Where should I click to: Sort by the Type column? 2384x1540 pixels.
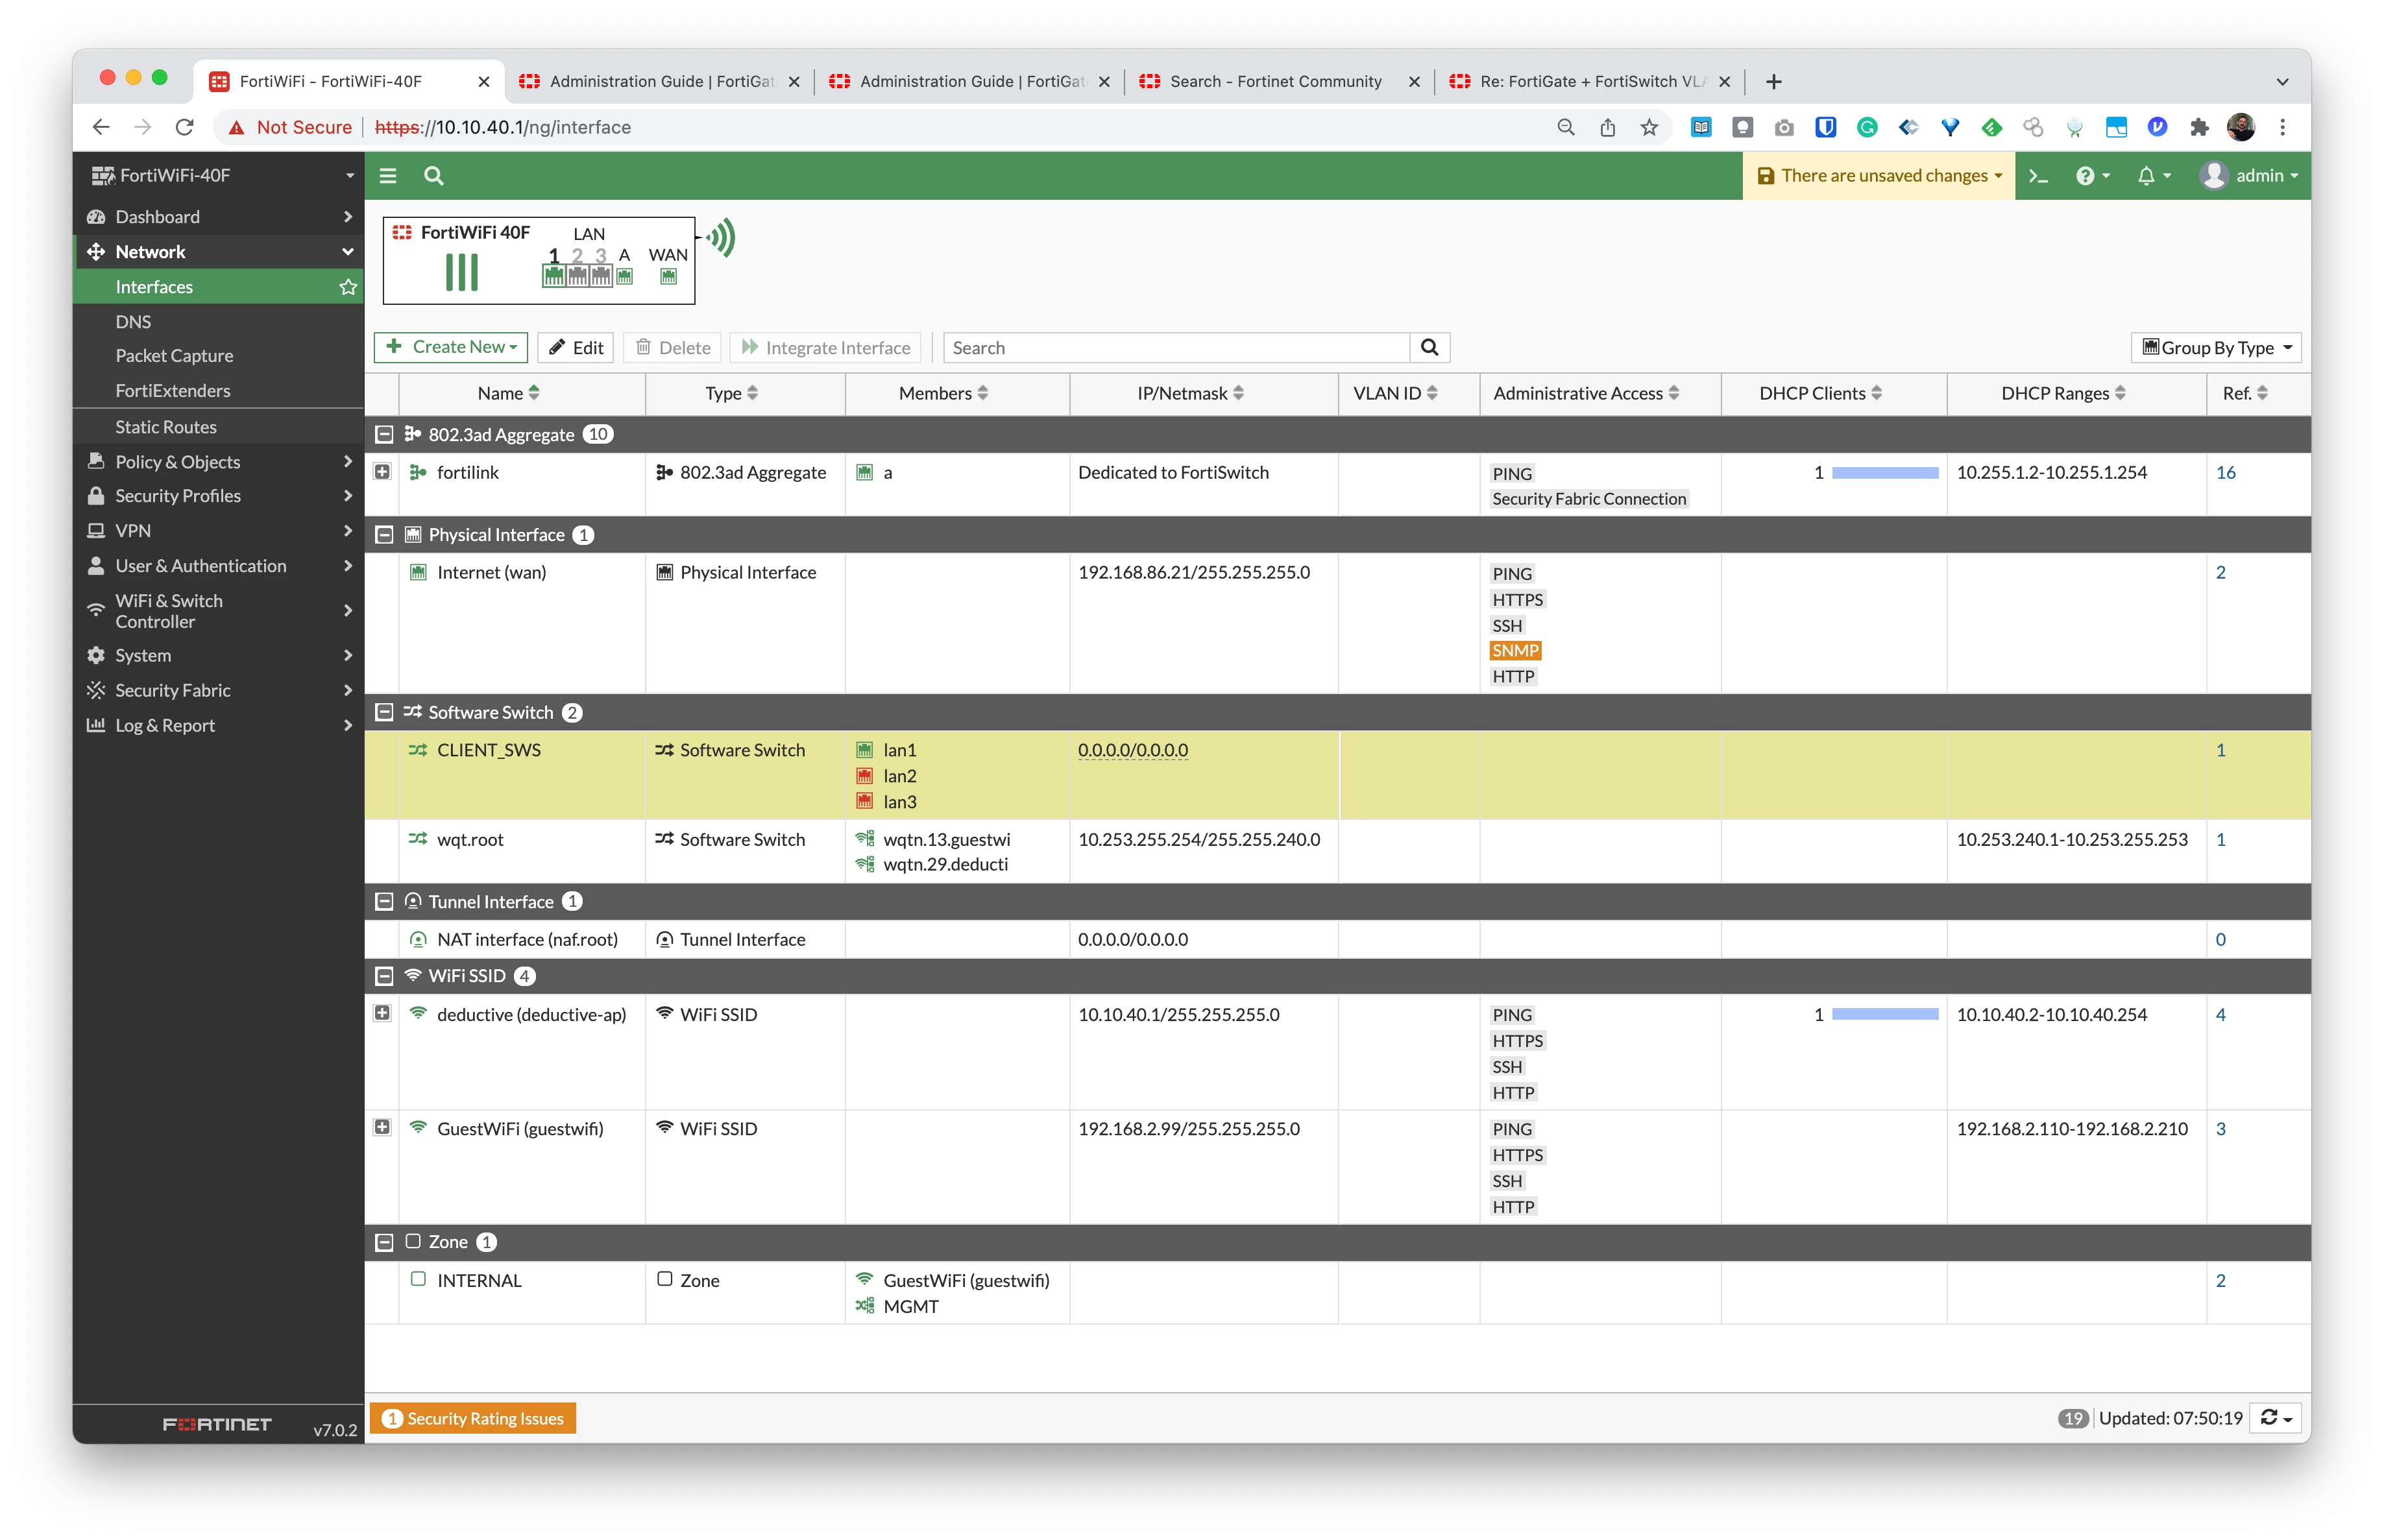[731, 393]
